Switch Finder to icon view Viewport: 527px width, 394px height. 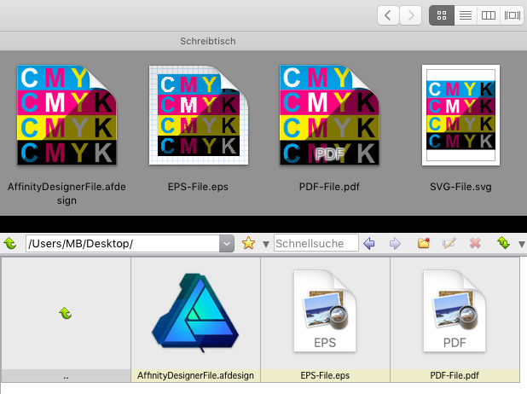(x=442, y=15)
